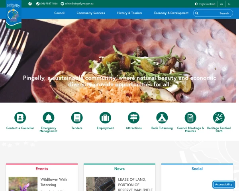Click the High Contrast half-circle icon
239x191 pixels.
pos(196,4)
